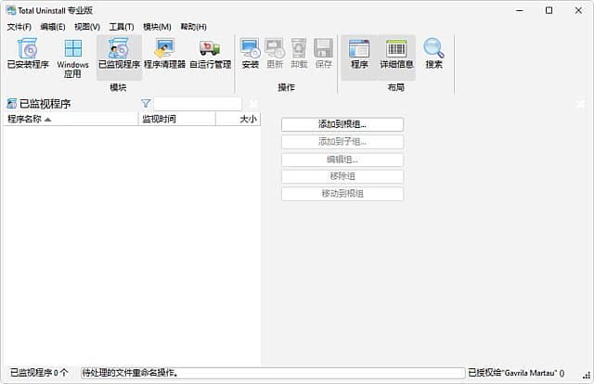Click the 安装 (Install) toolbar icon
The width and height of the screenshot is (594, 384).
(250, 55)
